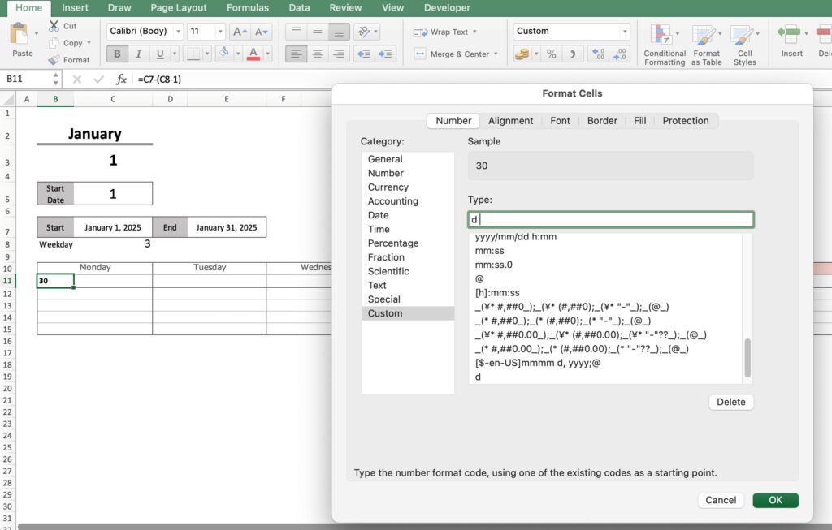Click the Borders icon
The image size is (832, 530).
pyautogui.click(x=193, y=54)
